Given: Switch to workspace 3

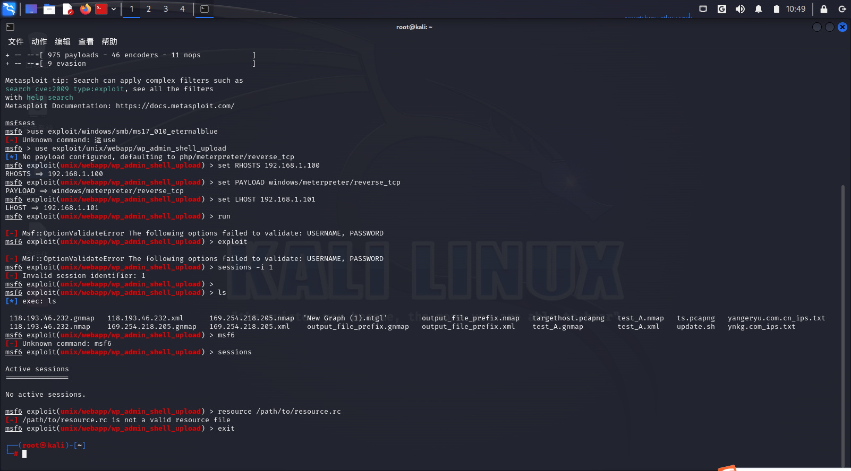Looking at the screenshot, I should [x=166, y=9].
